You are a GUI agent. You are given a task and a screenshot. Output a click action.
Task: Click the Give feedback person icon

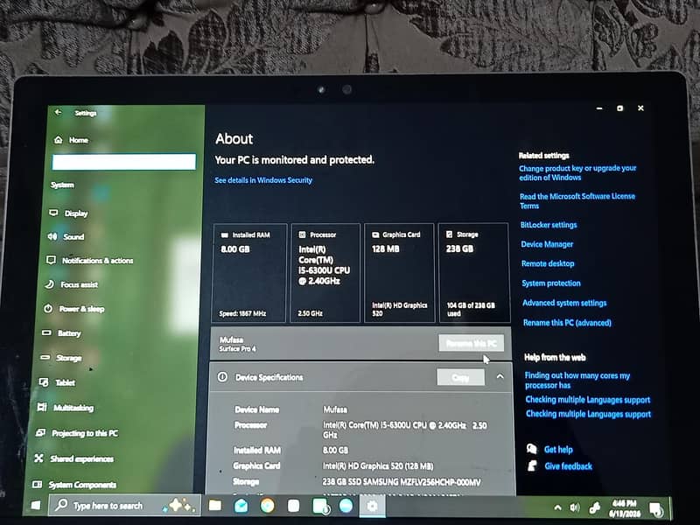(x=532, y=465)
